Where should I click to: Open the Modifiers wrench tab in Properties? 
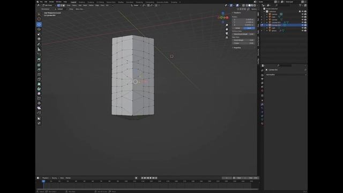(262, 105)
